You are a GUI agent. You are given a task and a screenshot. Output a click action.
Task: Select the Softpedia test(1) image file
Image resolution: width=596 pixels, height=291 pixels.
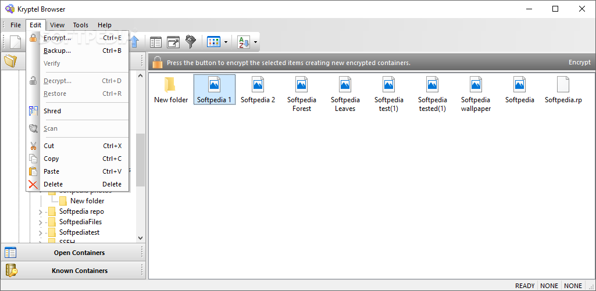point(389,94)
